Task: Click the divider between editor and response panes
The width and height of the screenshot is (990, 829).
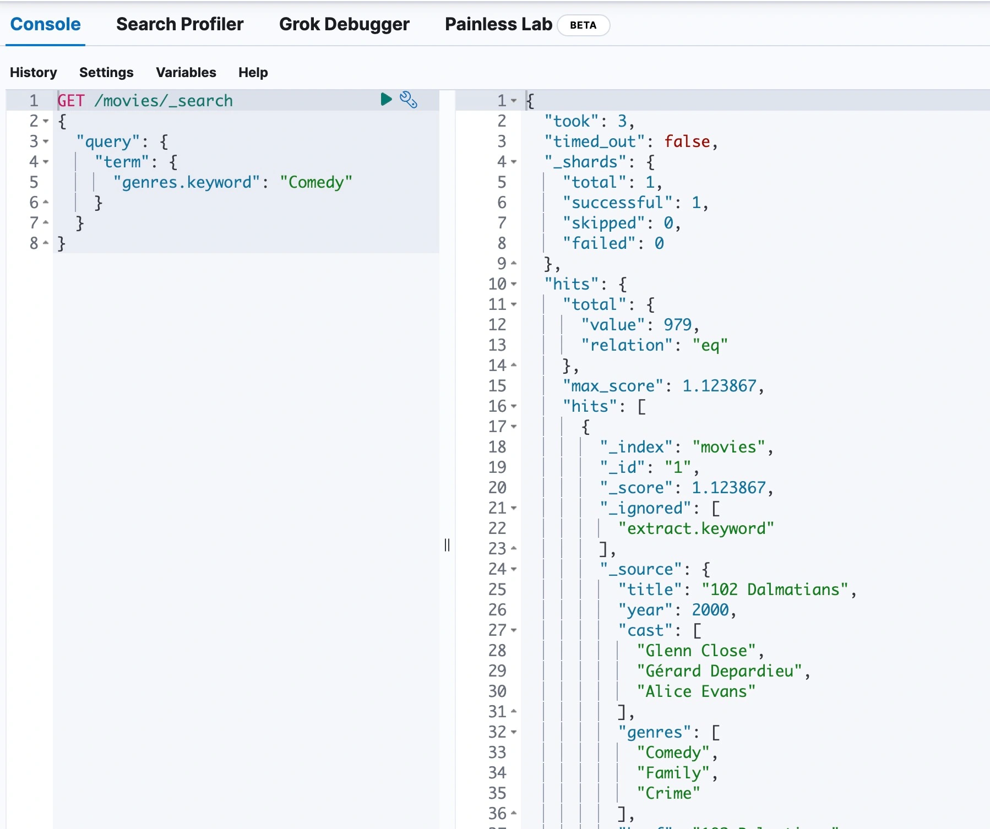Action: (447, 545)
